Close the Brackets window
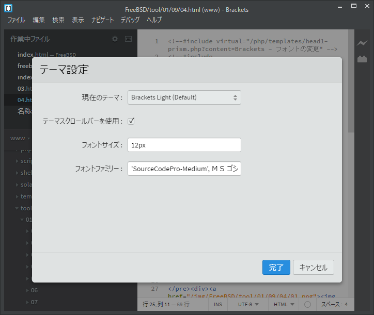This screenshot has width=374, height=315. coord(367,6)
